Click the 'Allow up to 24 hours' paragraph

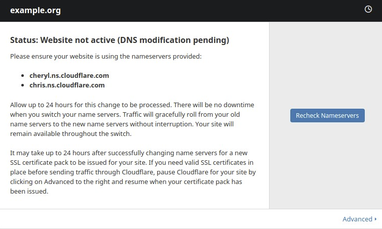point(132,119)
